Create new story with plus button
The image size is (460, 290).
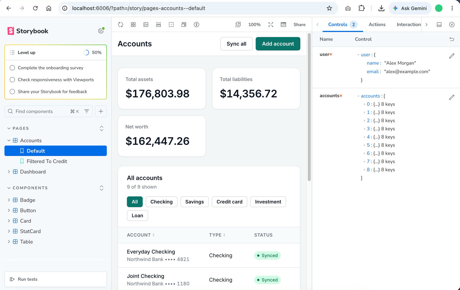pyautogui.click(x=101, y=111)
